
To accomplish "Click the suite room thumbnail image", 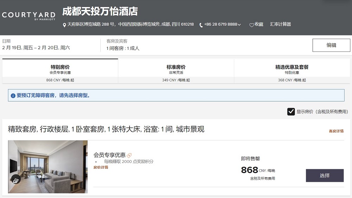I will click(48, 167).
